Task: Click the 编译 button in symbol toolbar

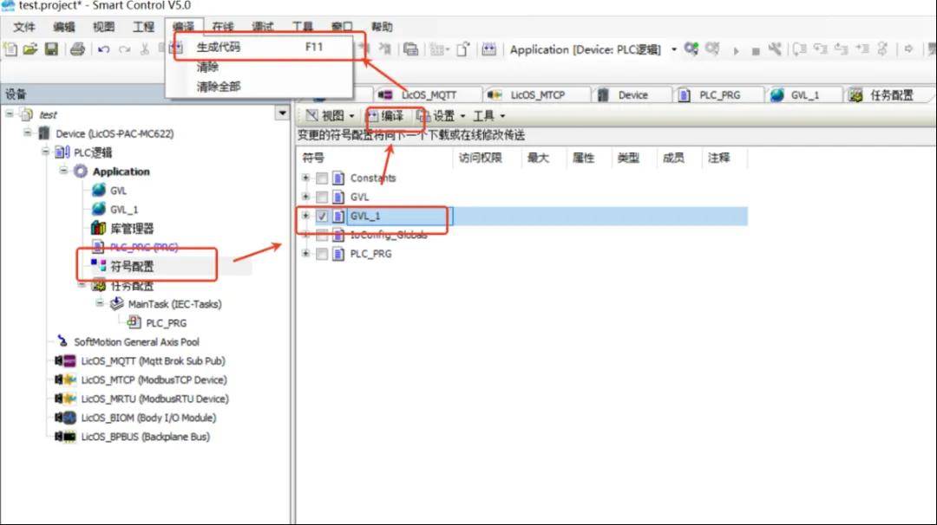Action: tap(385, 115)
